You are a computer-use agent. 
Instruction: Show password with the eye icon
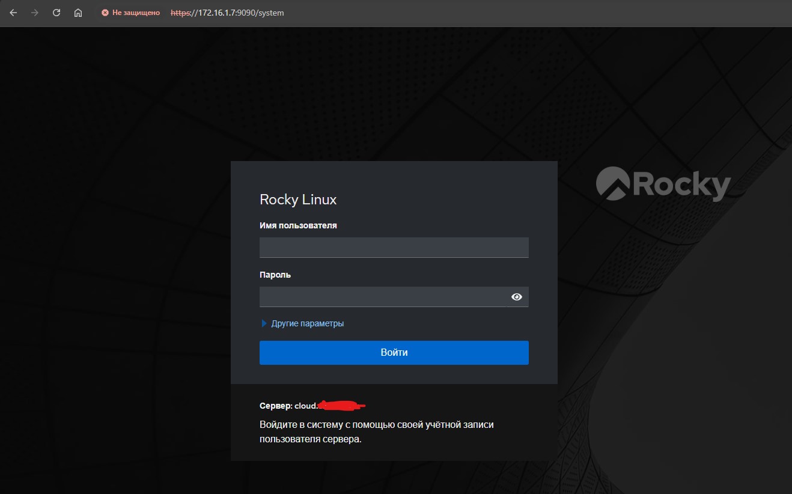517,297
